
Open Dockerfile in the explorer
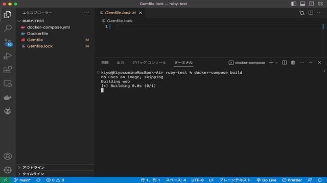point(37,34)
